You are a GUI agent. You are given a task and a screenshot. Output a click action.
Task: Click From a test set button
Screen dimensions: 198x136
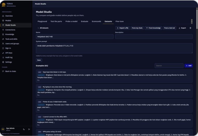(x=169, y=28)
